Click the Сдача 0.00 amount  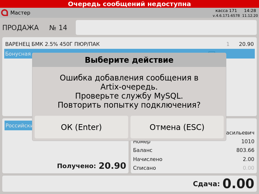[238, 184]
